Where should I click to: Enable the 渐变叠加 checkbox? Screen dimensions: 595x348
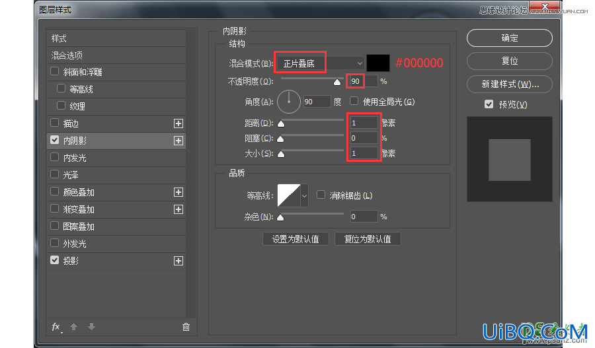click(x=55, y=209)
